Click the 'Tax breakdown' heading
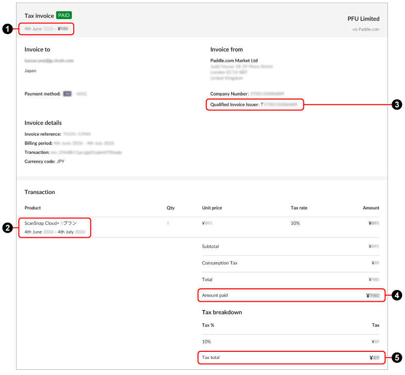The height and width of the screenshot is (375, 405). [x=222, y=312]
